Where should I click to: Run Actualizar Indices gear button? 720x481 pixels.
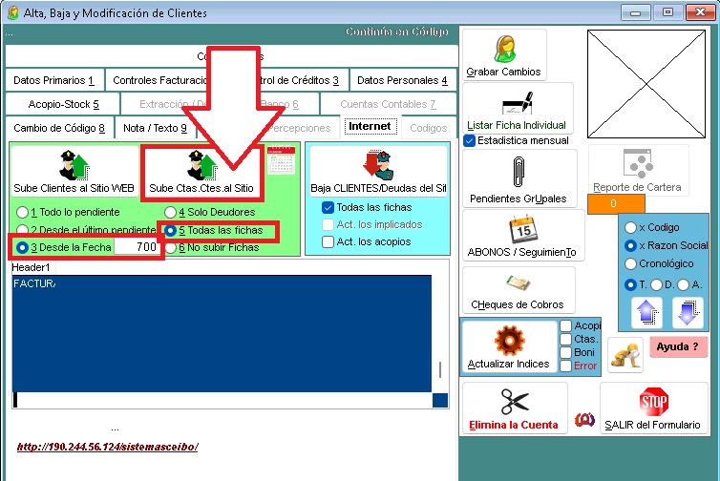tap(509, 346)
